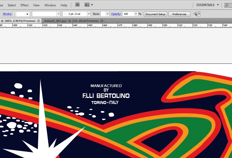Click the Select Similar Objects icon
Image resolution: width=232 pixels, height=158 pixels.
195,14
